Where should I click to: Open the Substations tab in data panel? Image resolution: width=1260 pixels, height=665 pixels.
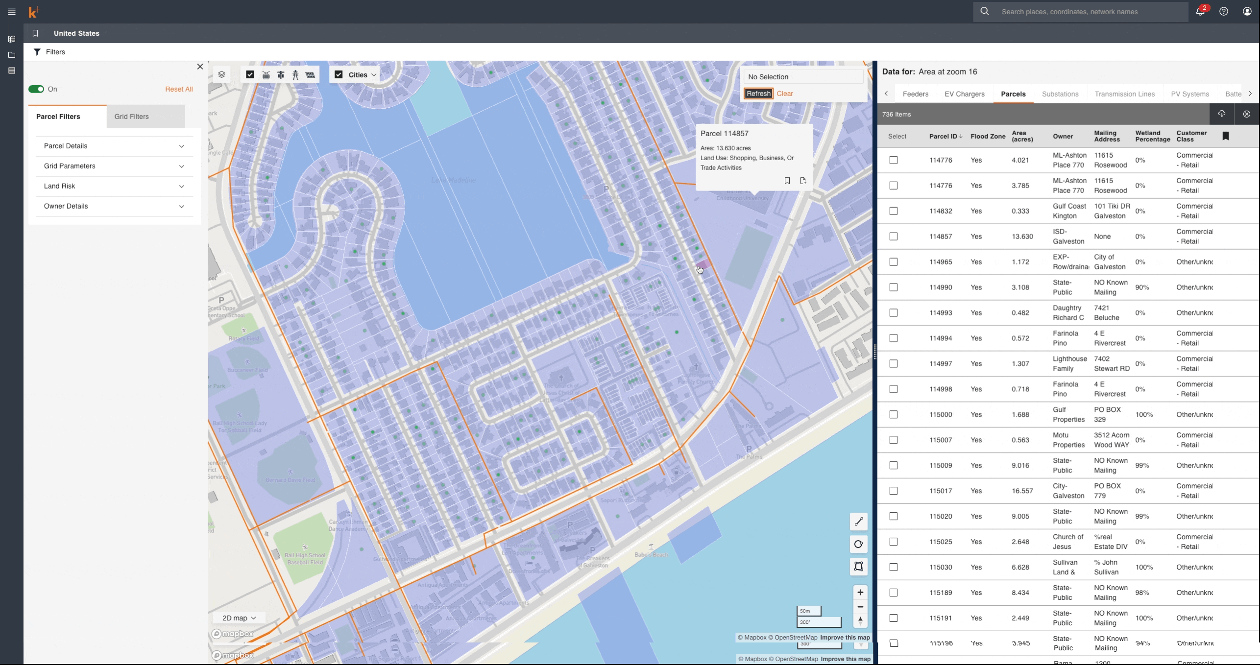(1060, 94)
